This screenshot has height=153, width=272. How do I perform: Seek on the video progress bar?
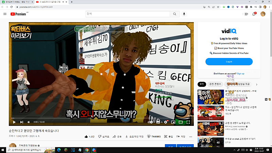[101, 118]
